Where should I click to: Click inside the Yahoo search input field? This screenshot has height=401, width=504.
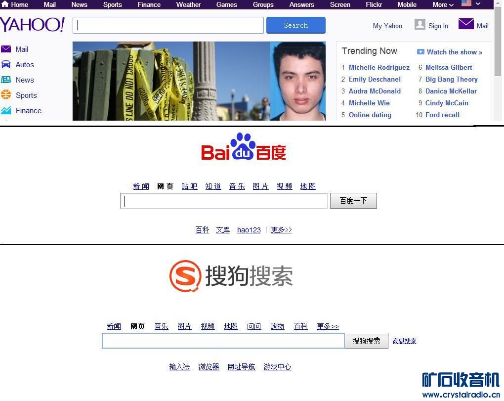pos(168,25)
